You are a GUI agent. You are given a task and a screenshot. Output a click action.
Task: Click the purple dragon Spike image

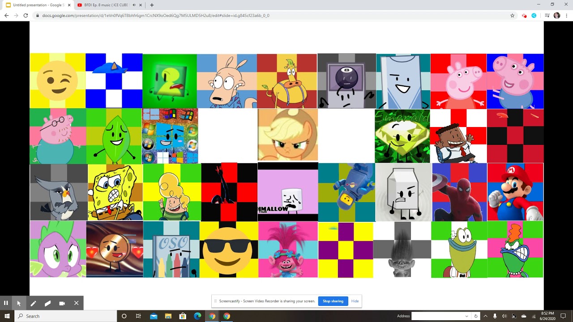coord(58,249)
